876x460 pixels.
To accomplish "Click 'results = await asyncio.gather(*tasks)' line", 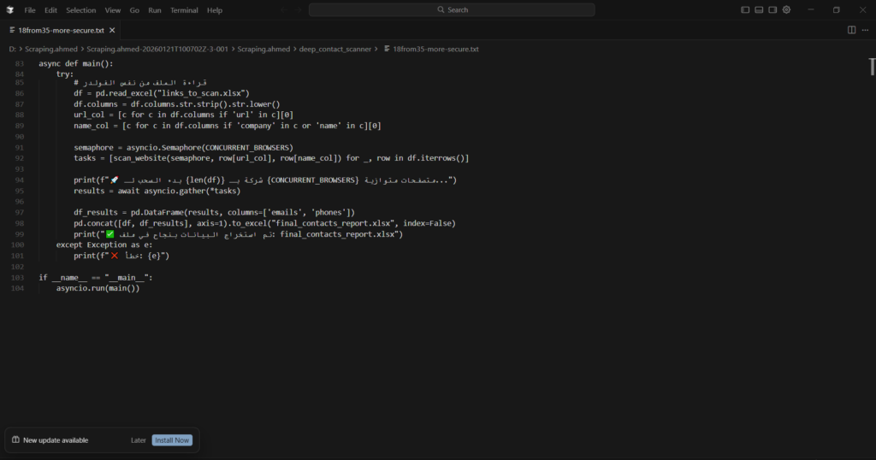I will tap(157, 191).
